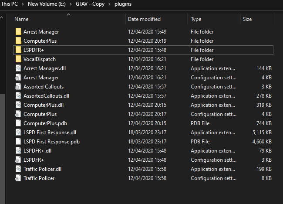283x204 pixels.
Task: Click the ComputerPlus.pdb file icon
Action: pos(18,123)
